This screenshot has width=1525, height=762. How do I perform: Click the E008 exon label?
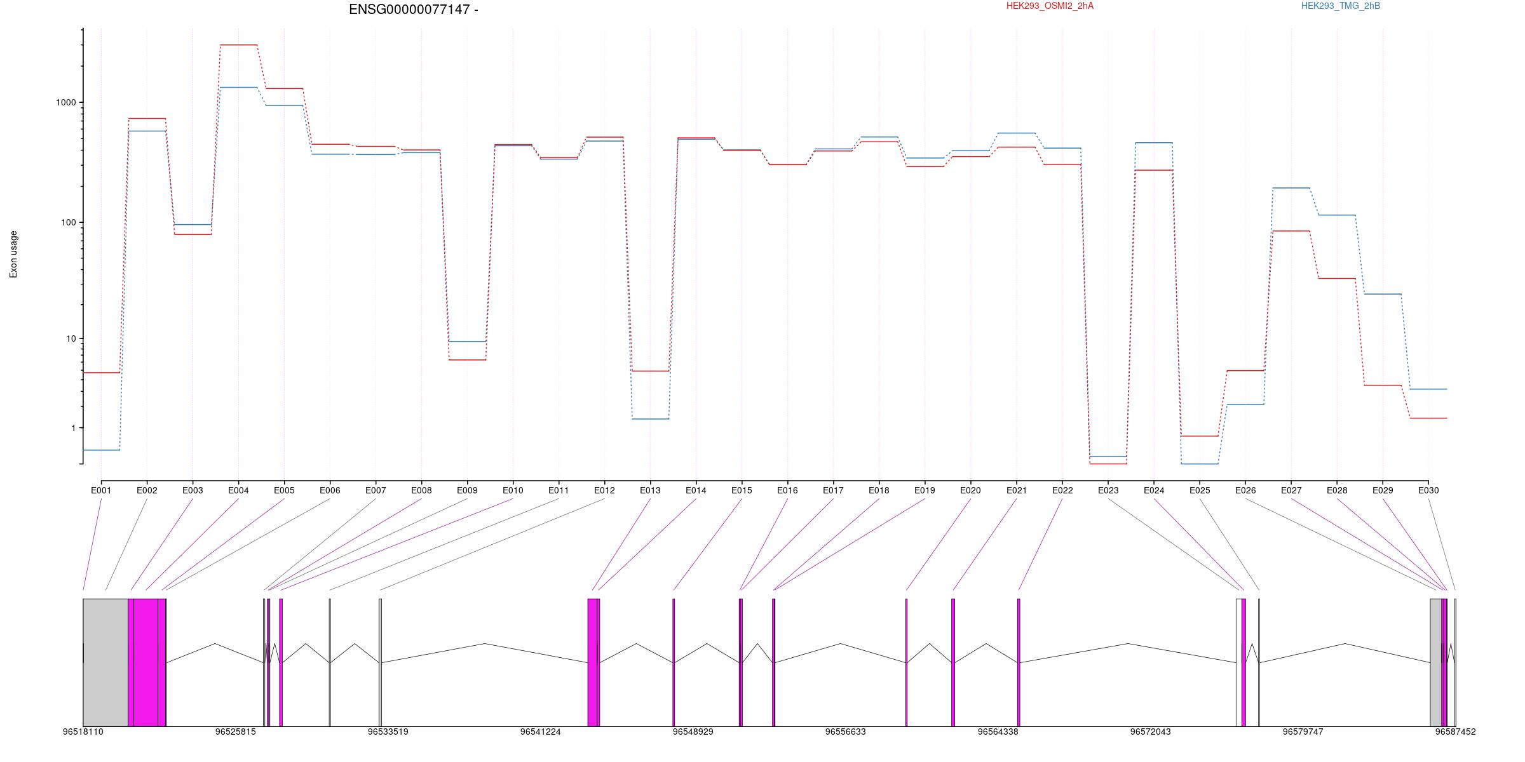click(421, 490)
